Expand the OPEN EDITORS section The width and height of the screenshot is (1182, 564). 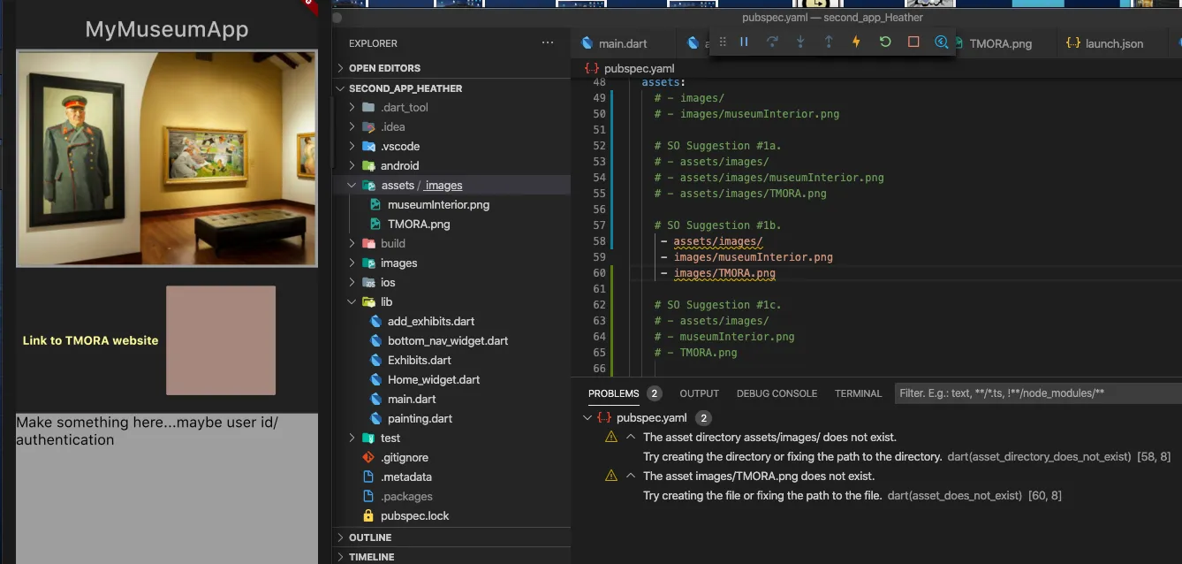click(384, 68)
